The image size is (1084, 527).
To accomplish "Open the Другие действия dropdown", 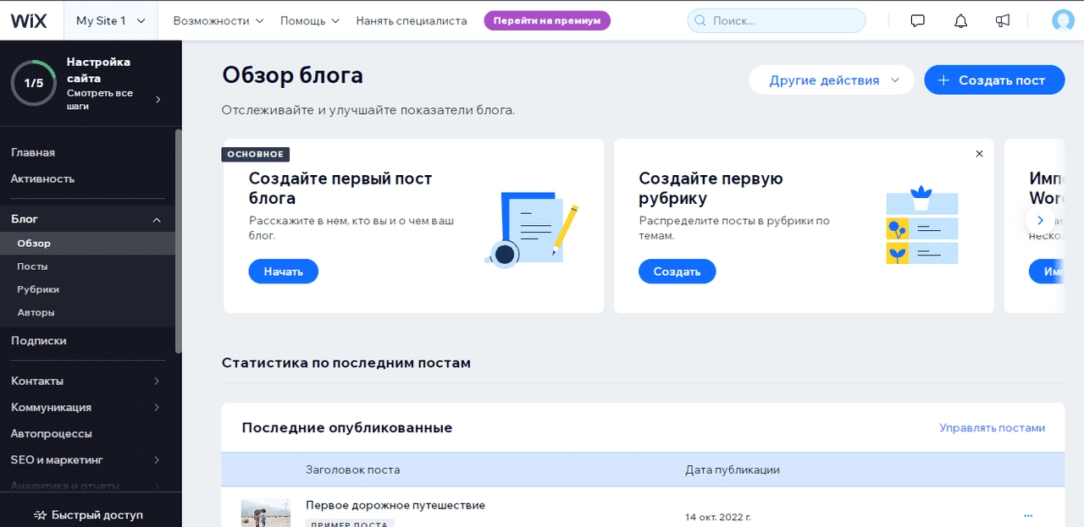I will 832,80.
